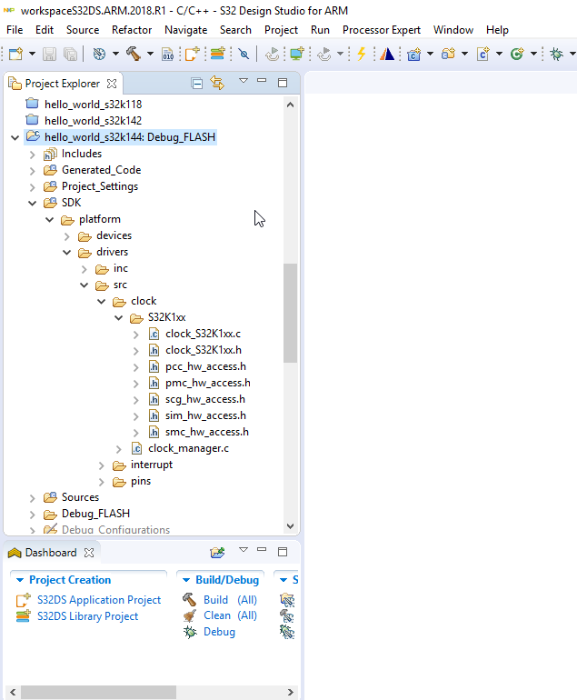The image size is (577, 700).
Task: Maximize the Dashboard panel
Action: pos(283,552)
